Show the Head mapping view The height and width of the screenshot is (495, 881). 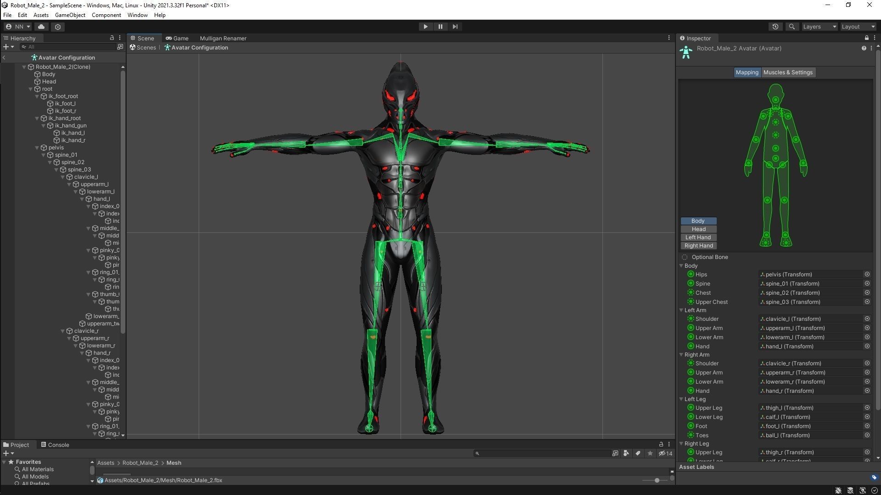698,229
